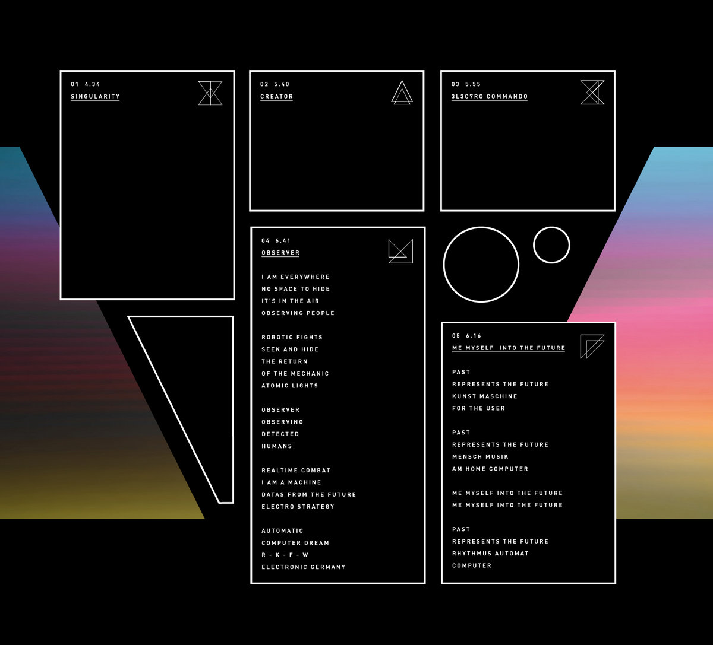The width and height of the screenshot is (713, 645).
Task: Click the "KUNST MASCHINE" lyric line
Action: click(x=484, y=396)
